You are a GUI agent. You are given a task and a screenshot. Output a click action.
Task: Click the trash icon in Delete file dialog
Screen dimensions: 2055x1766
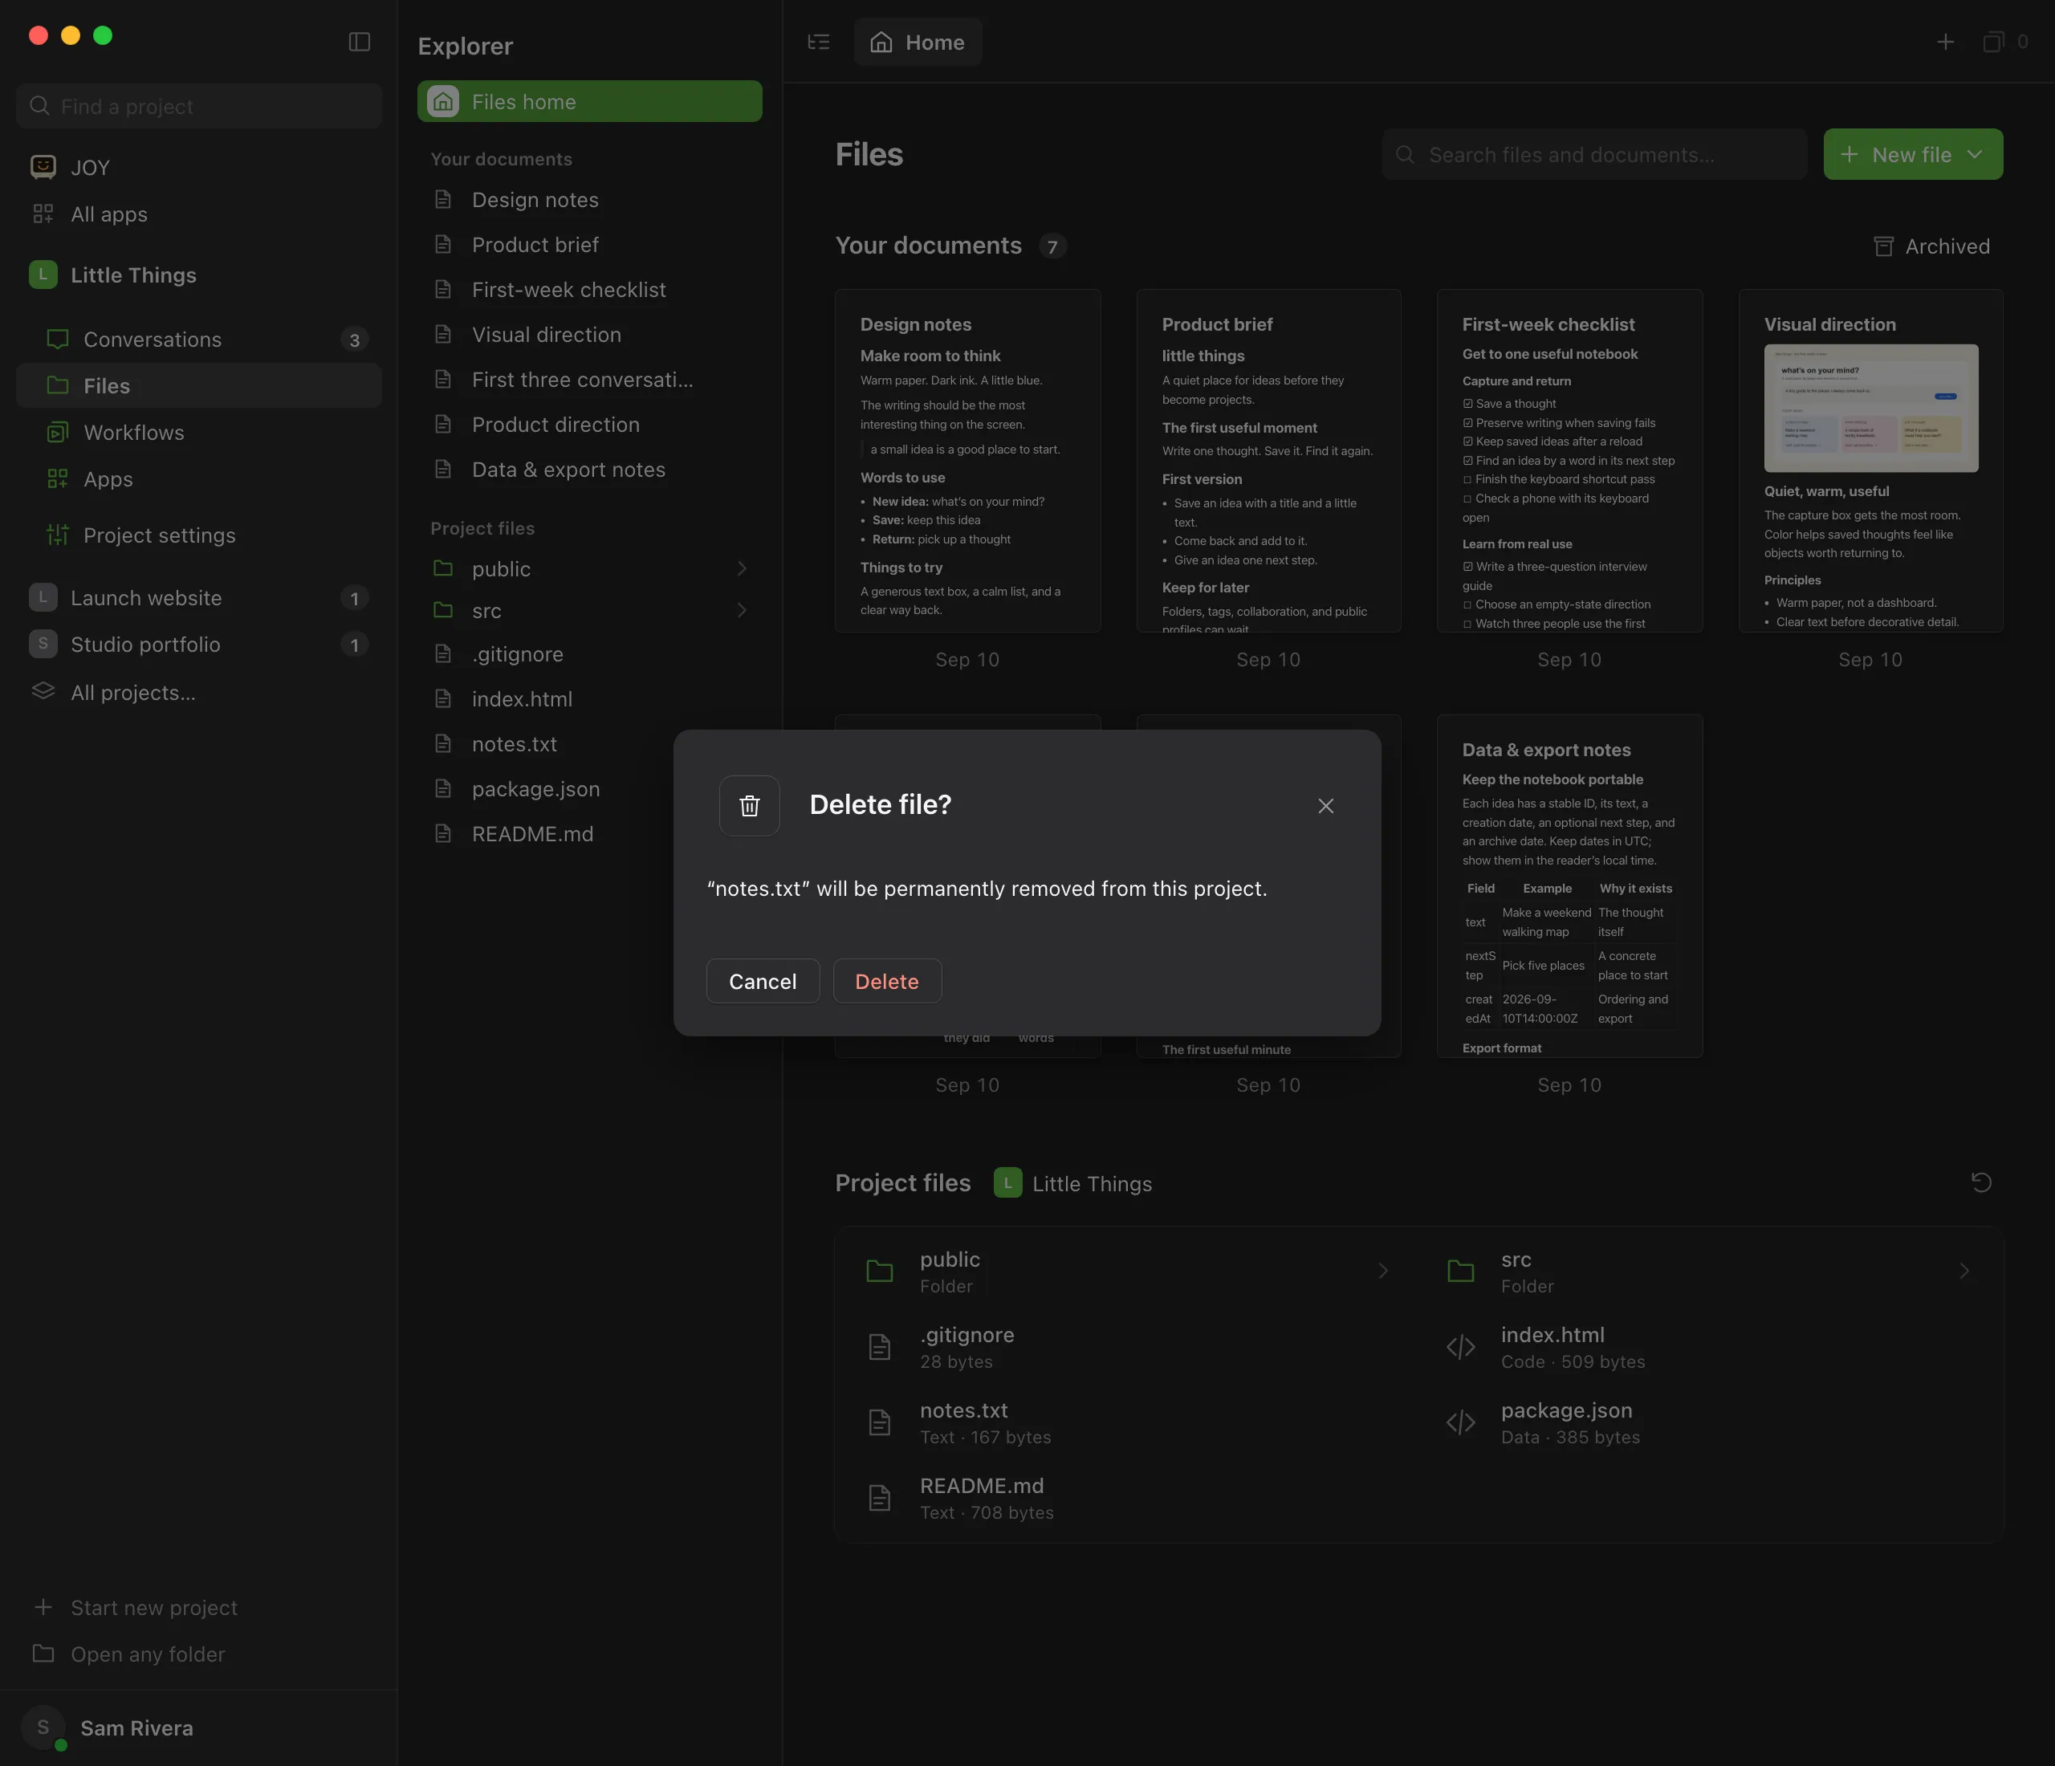click(x=749, y=805)
